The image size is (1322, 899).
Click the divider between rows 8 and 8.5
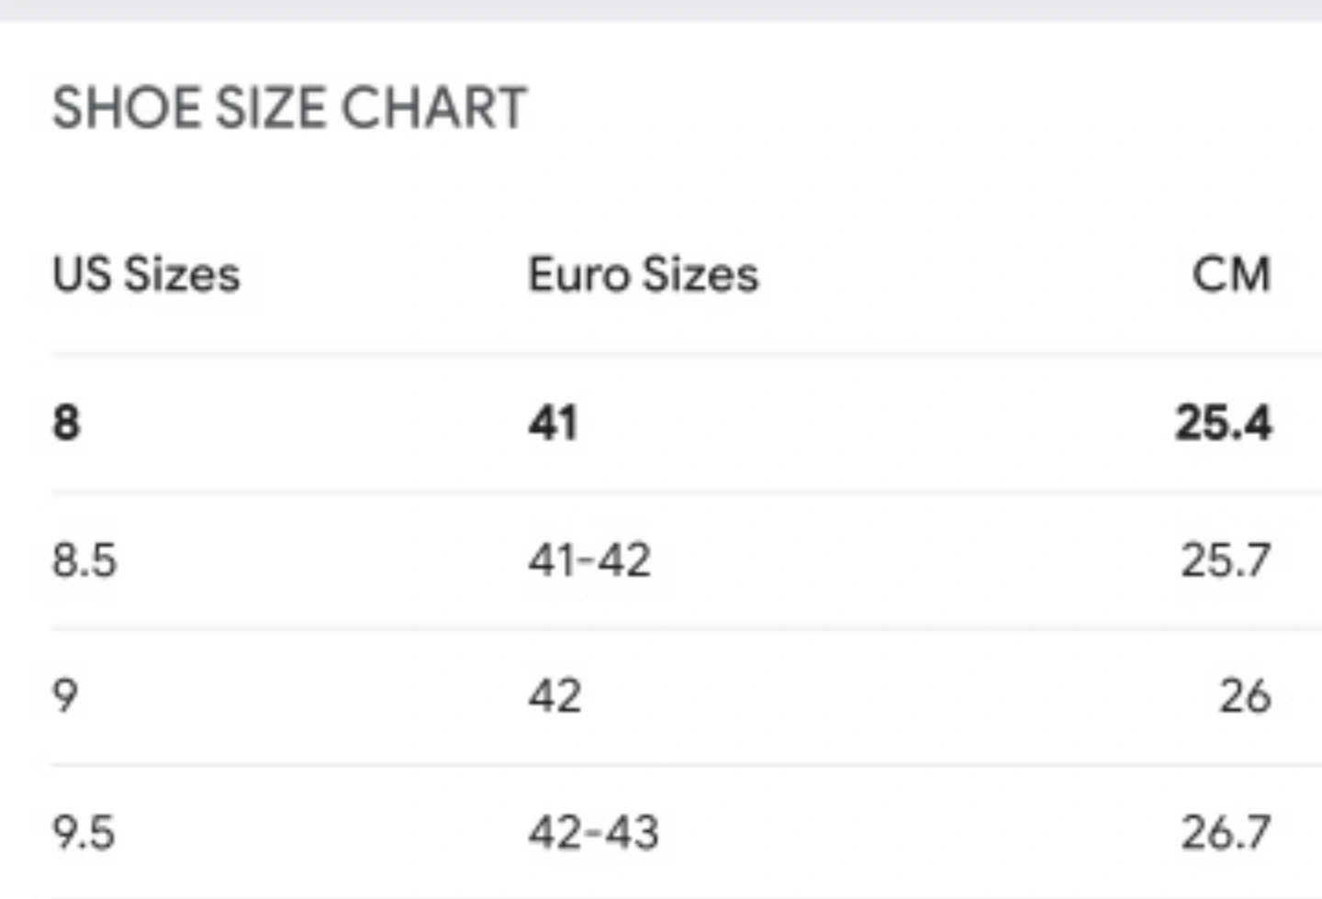pyautogui.click(x=661, y=493)
